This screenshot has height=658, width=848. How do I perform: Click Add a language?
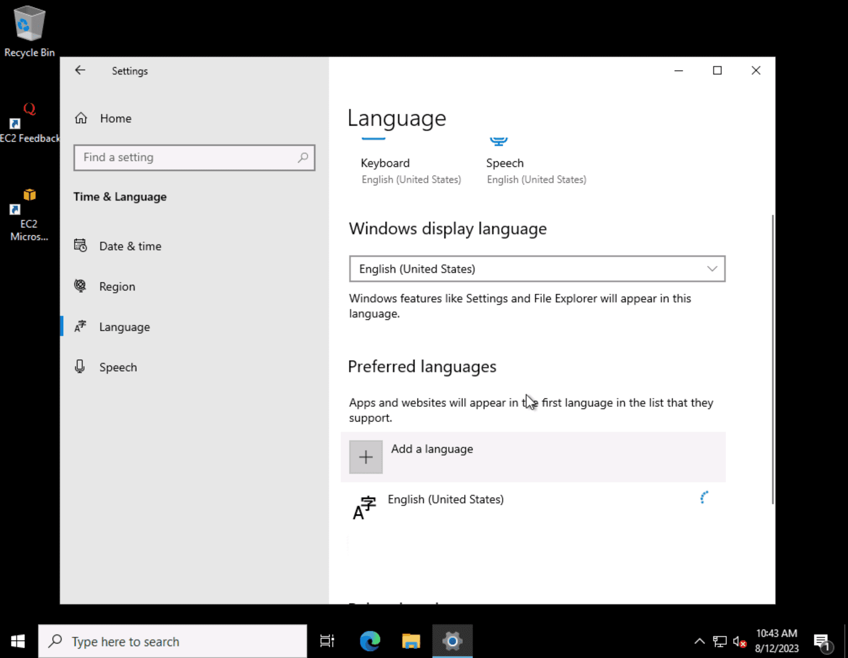point(365,456)
